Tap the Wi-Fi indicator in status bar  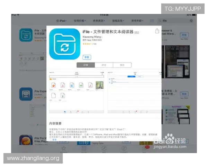[x=18, y=15]
